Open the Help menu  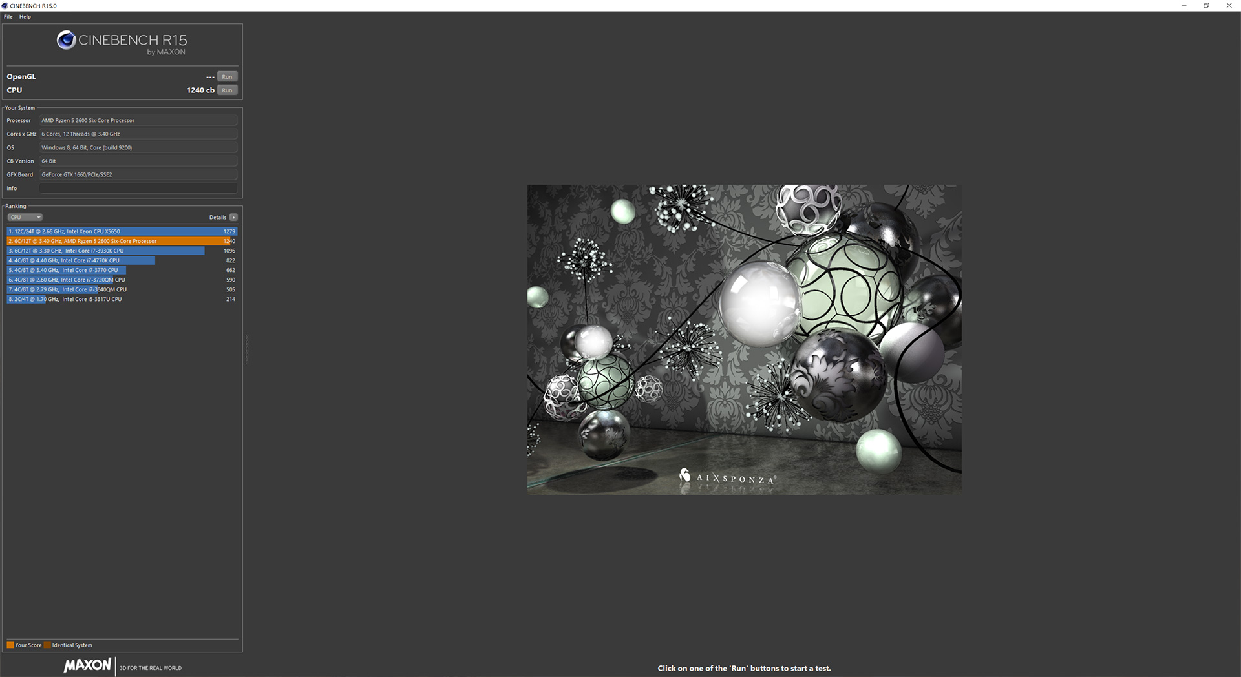25,17
